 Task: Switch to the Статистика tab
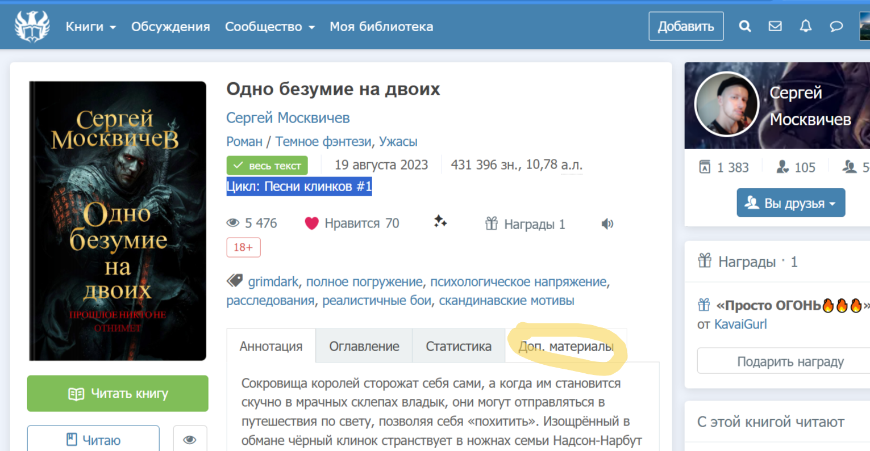click(459, 346)
